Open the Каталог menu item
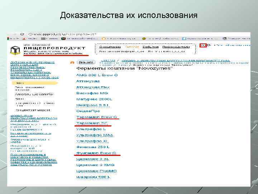The width and height of the screenshot is (258, 194). [132, 47]
